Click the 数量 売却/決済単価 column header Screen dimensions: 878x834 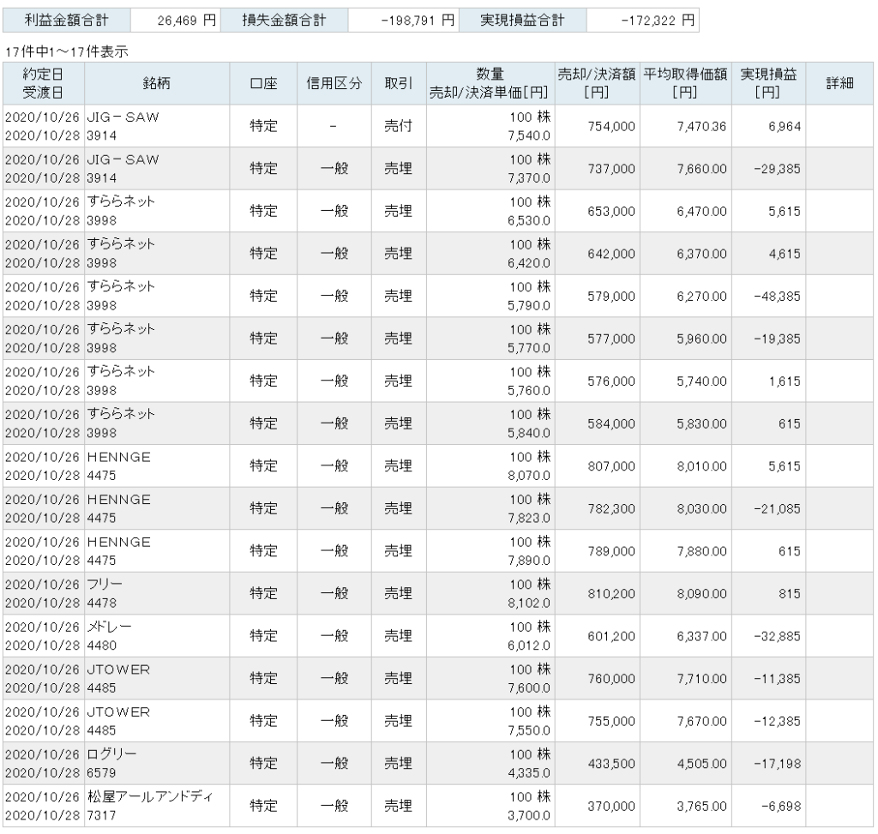point(490,83)
